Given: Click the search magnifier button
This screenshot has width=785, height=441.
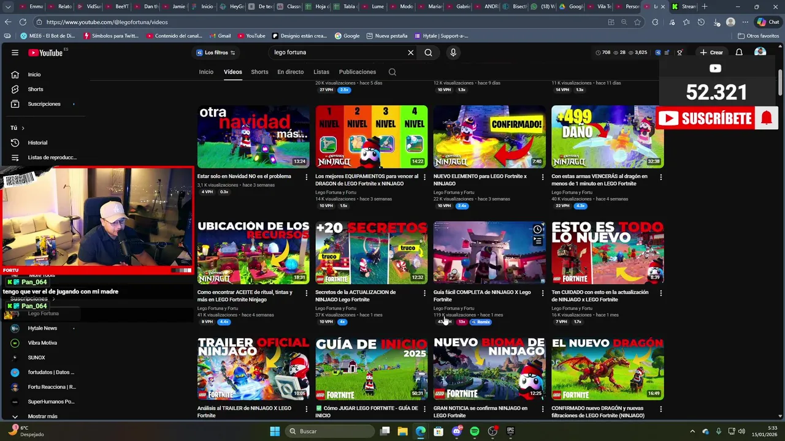Looking at the screenshot, I should (x=428, y=53).
